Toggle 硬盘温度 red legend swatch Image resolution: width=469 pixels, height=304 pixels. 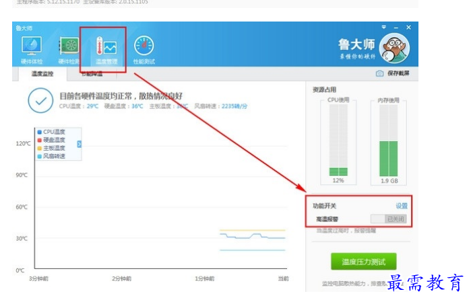40,140
